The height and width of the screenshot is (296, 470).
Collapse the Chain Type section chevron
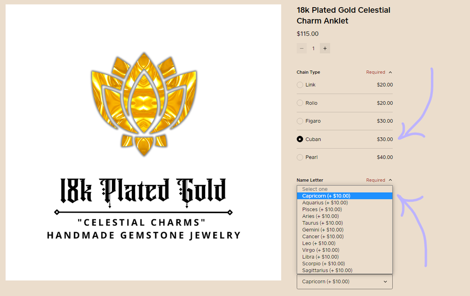[390, 72]
